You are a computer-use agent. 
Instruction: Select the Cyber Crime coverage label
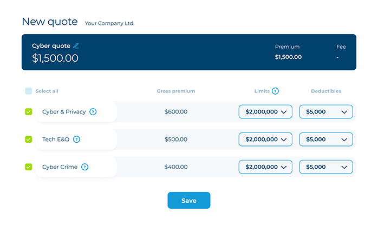[x=60, y=167]
